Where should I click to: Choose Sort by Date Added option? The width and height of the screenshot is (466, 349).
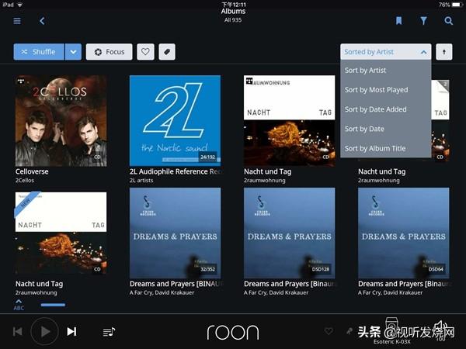pyautogui.click(x=385, y=109)
